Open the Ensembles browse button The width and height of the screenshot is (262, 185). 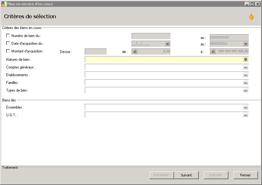click(x=245, y=107)
